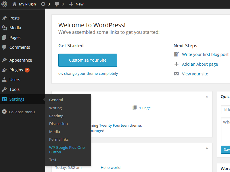Click the Quick Draft Title input field
The height and width of the screenshot is (172, 230).
225,110
